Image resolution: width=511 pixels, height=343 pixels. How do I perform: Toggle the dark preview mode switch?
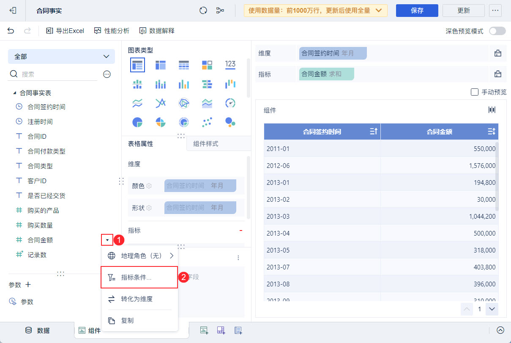tap(497, 31)
